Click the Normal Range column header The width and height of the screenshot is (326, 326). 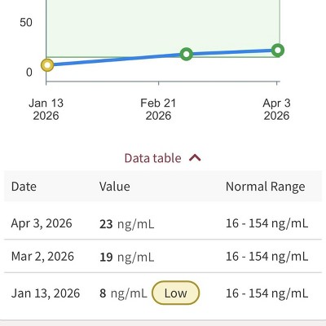266,187
